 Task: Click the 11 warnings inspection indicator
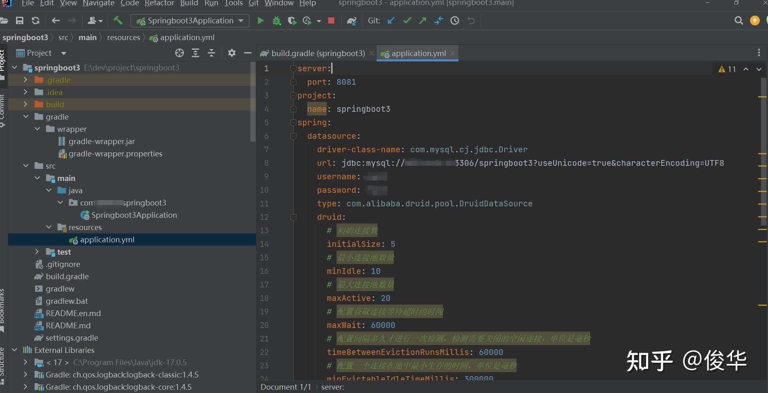(x=727, y=69)
